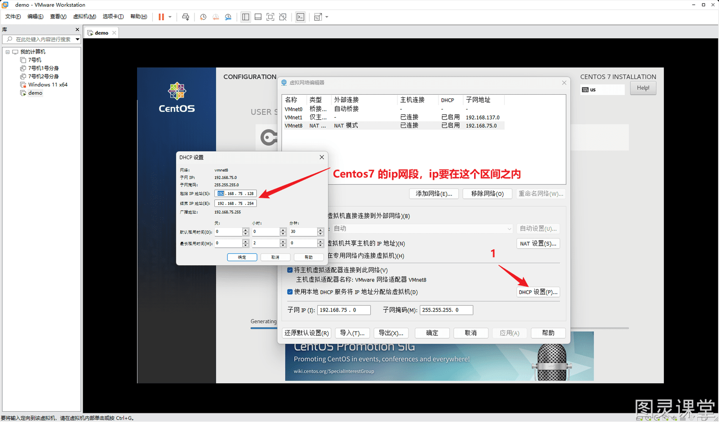Viewport: 719px width, 422px height.
Task: Close the 库 library panel
Action: (77, 30)
